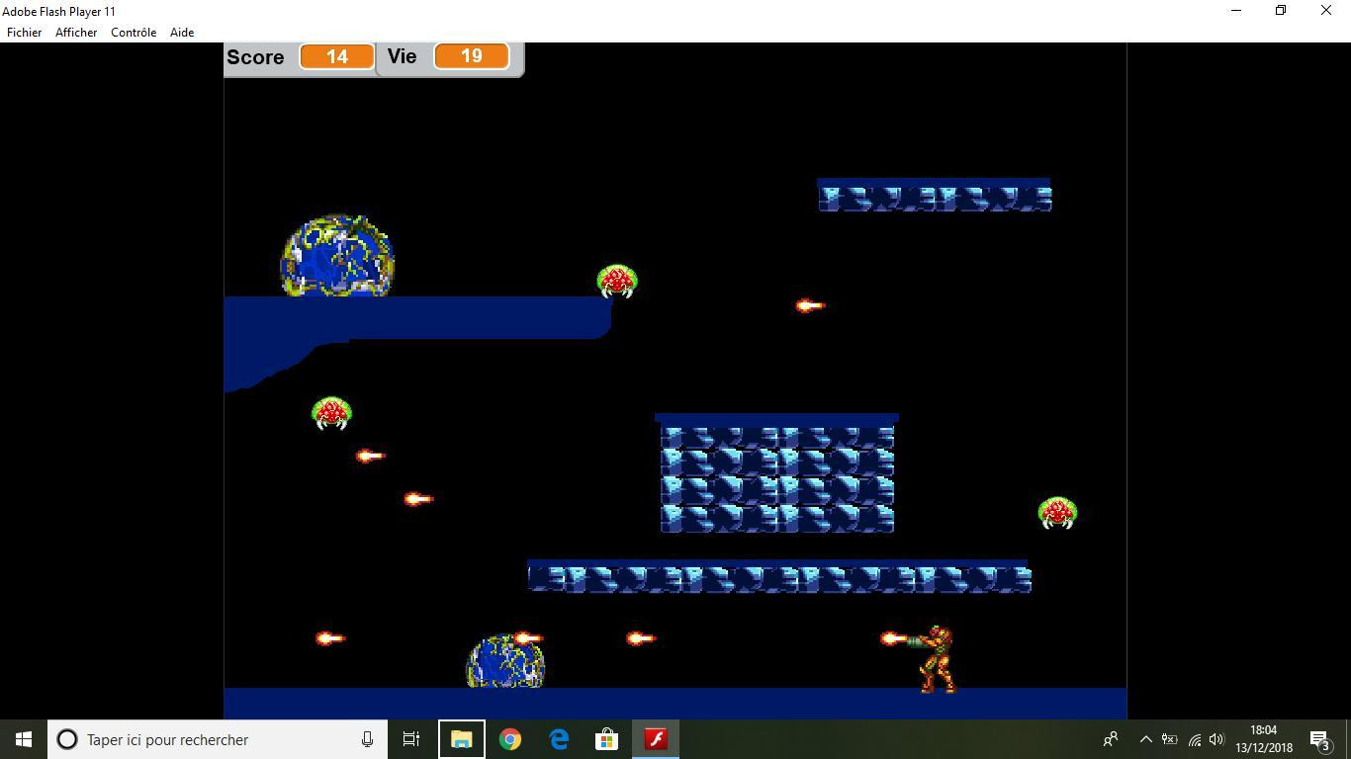This screenshot has width=1351, height=759.
Task: Click the Samus character on the ground
Action: (x=933, y=659)
